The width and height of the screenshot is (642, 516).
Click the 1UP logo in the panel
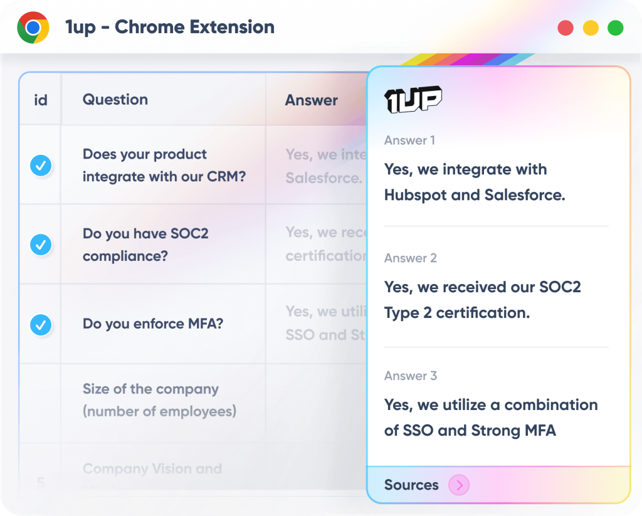coord(414,98)
